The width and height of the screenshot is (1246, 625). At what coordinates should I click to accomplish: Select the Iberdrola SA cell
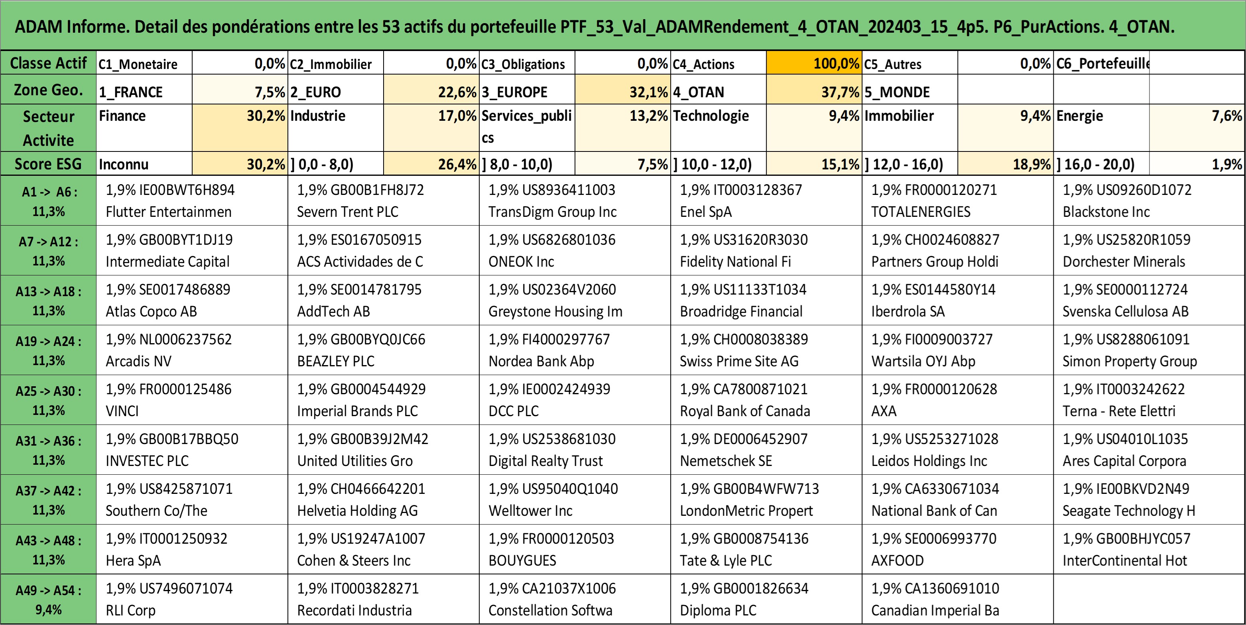click(958, 301)
